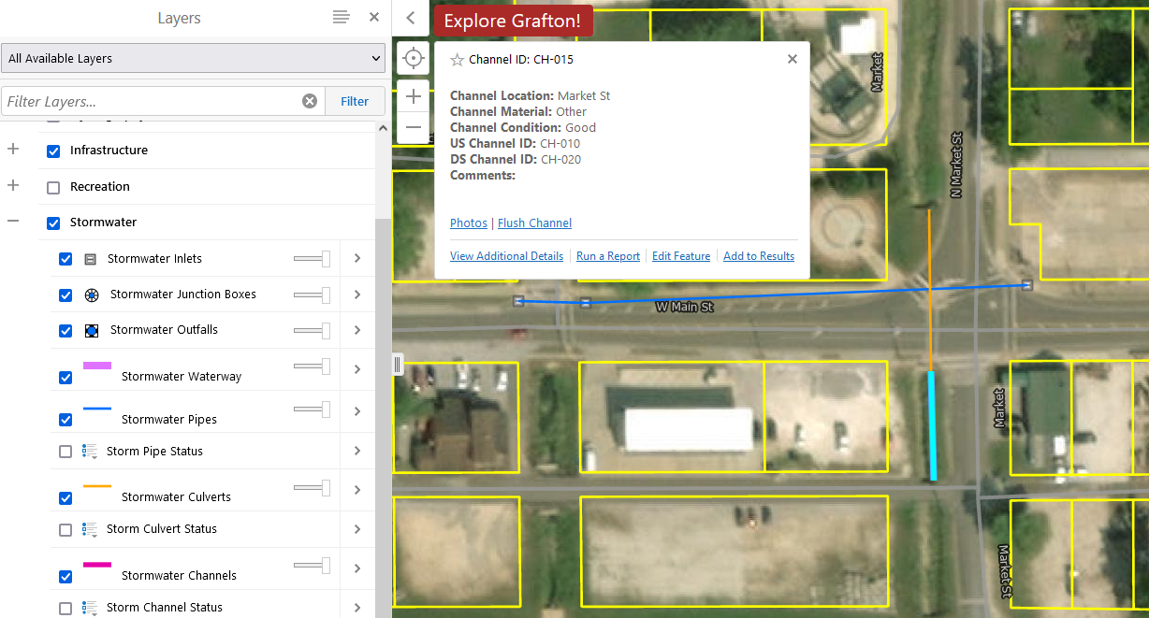1149x618 pixels.
Task: Click the Run a Report link
Action: [608, 256]
